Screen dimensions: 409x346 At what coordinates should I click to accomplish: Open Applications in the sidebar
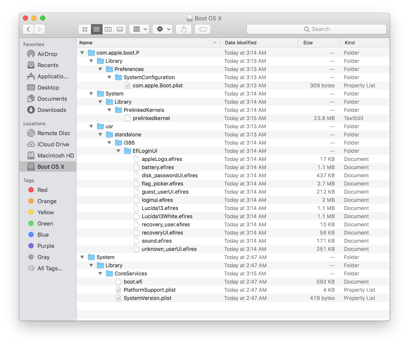[48, 76]
